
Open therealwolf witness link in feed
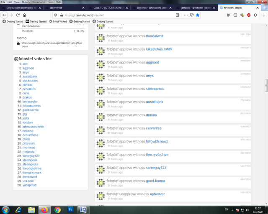click(x=155, y=36)
